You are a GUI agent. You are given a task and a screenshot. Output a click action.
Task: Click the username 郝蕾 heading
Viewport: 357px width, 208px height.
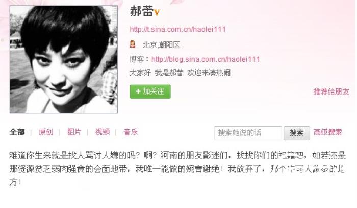(x=141, y=11)
